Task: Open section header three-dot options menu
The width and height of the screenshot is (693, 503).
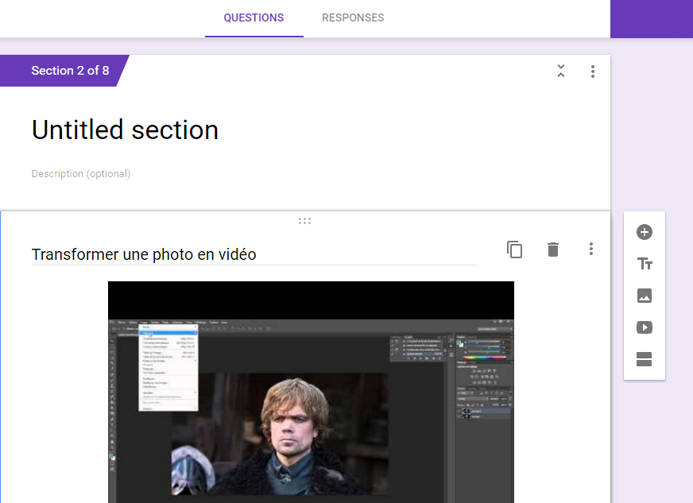Action: pyautogui.click(x=593, y=72)
